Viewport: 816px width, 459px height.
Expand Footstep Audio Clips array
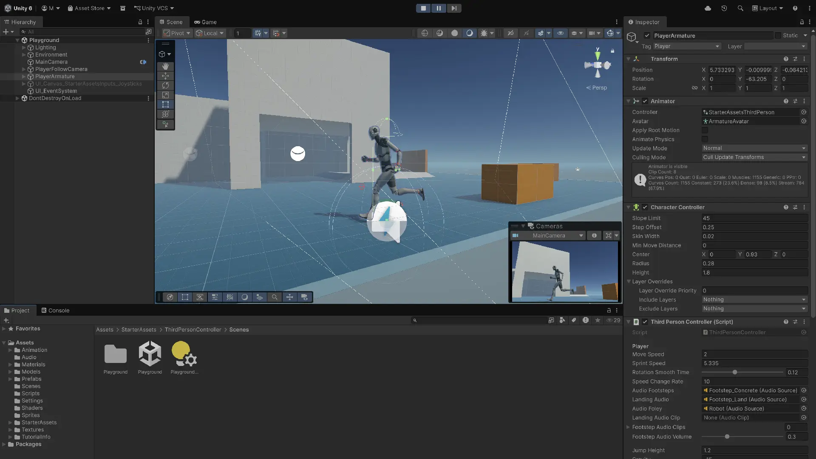628,427
